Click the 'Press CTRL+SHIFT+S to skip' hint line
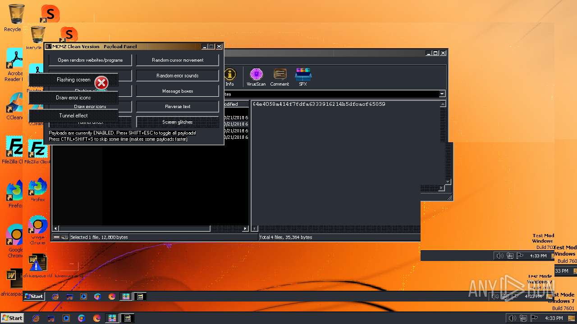This screenshot has width=577, height=324. pyautogui.click(x=118, y=139)
